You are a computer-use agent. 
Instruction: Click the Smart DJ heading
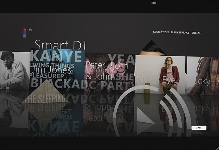point(60,44)
